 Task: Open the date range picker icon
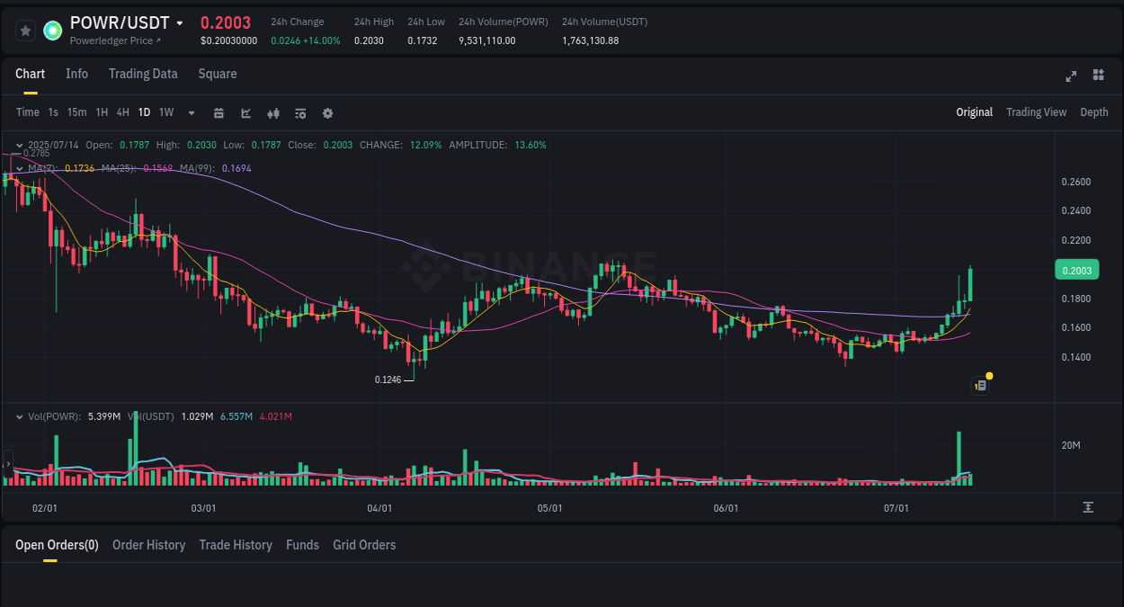click(219, 113)
